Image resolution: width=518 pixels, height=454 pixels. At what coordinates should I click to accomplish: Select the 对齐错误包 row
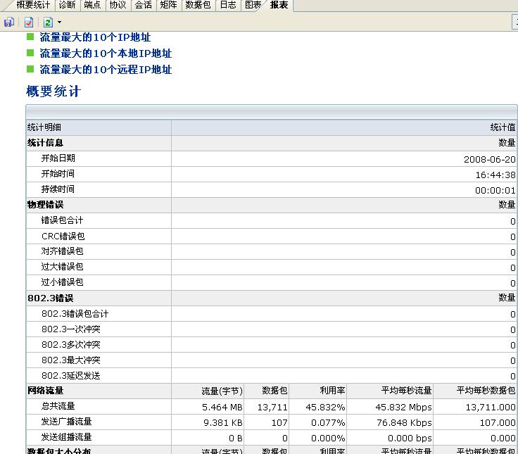coord(271,251)
